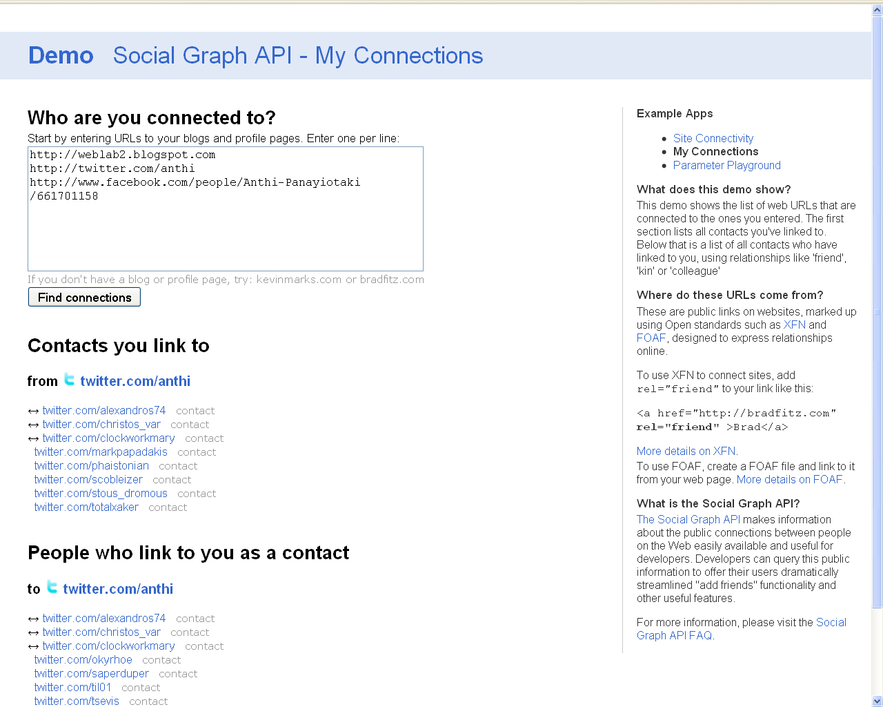
Task: Click mutual-link arrow icon before first clockworkmary entry
Action: [33, 439]
